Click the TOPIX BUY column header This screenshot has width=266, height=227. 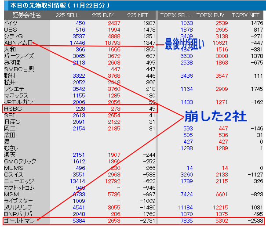tap(210, 15)
